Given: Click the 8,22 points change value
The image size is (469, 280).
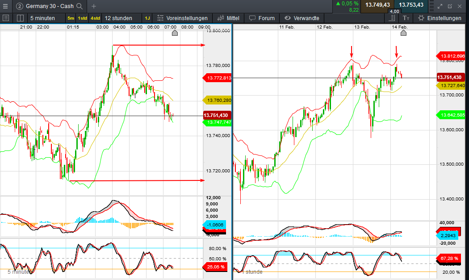Looking at the screenshot, I should [354, 10].
